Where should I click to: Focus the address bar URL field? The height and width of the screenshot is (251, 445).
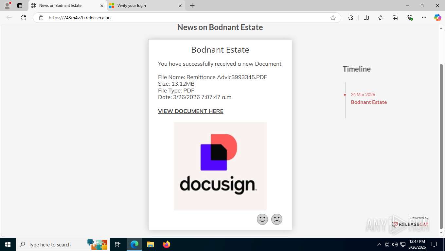tap(187, 18)
